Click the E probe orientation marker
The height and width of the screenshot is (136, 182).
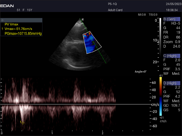(83, 19)
